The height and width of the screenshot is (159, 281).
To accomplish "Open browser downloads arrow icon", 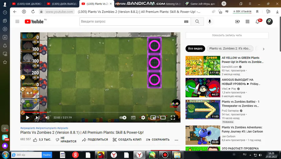I will (x=277, y=12).
